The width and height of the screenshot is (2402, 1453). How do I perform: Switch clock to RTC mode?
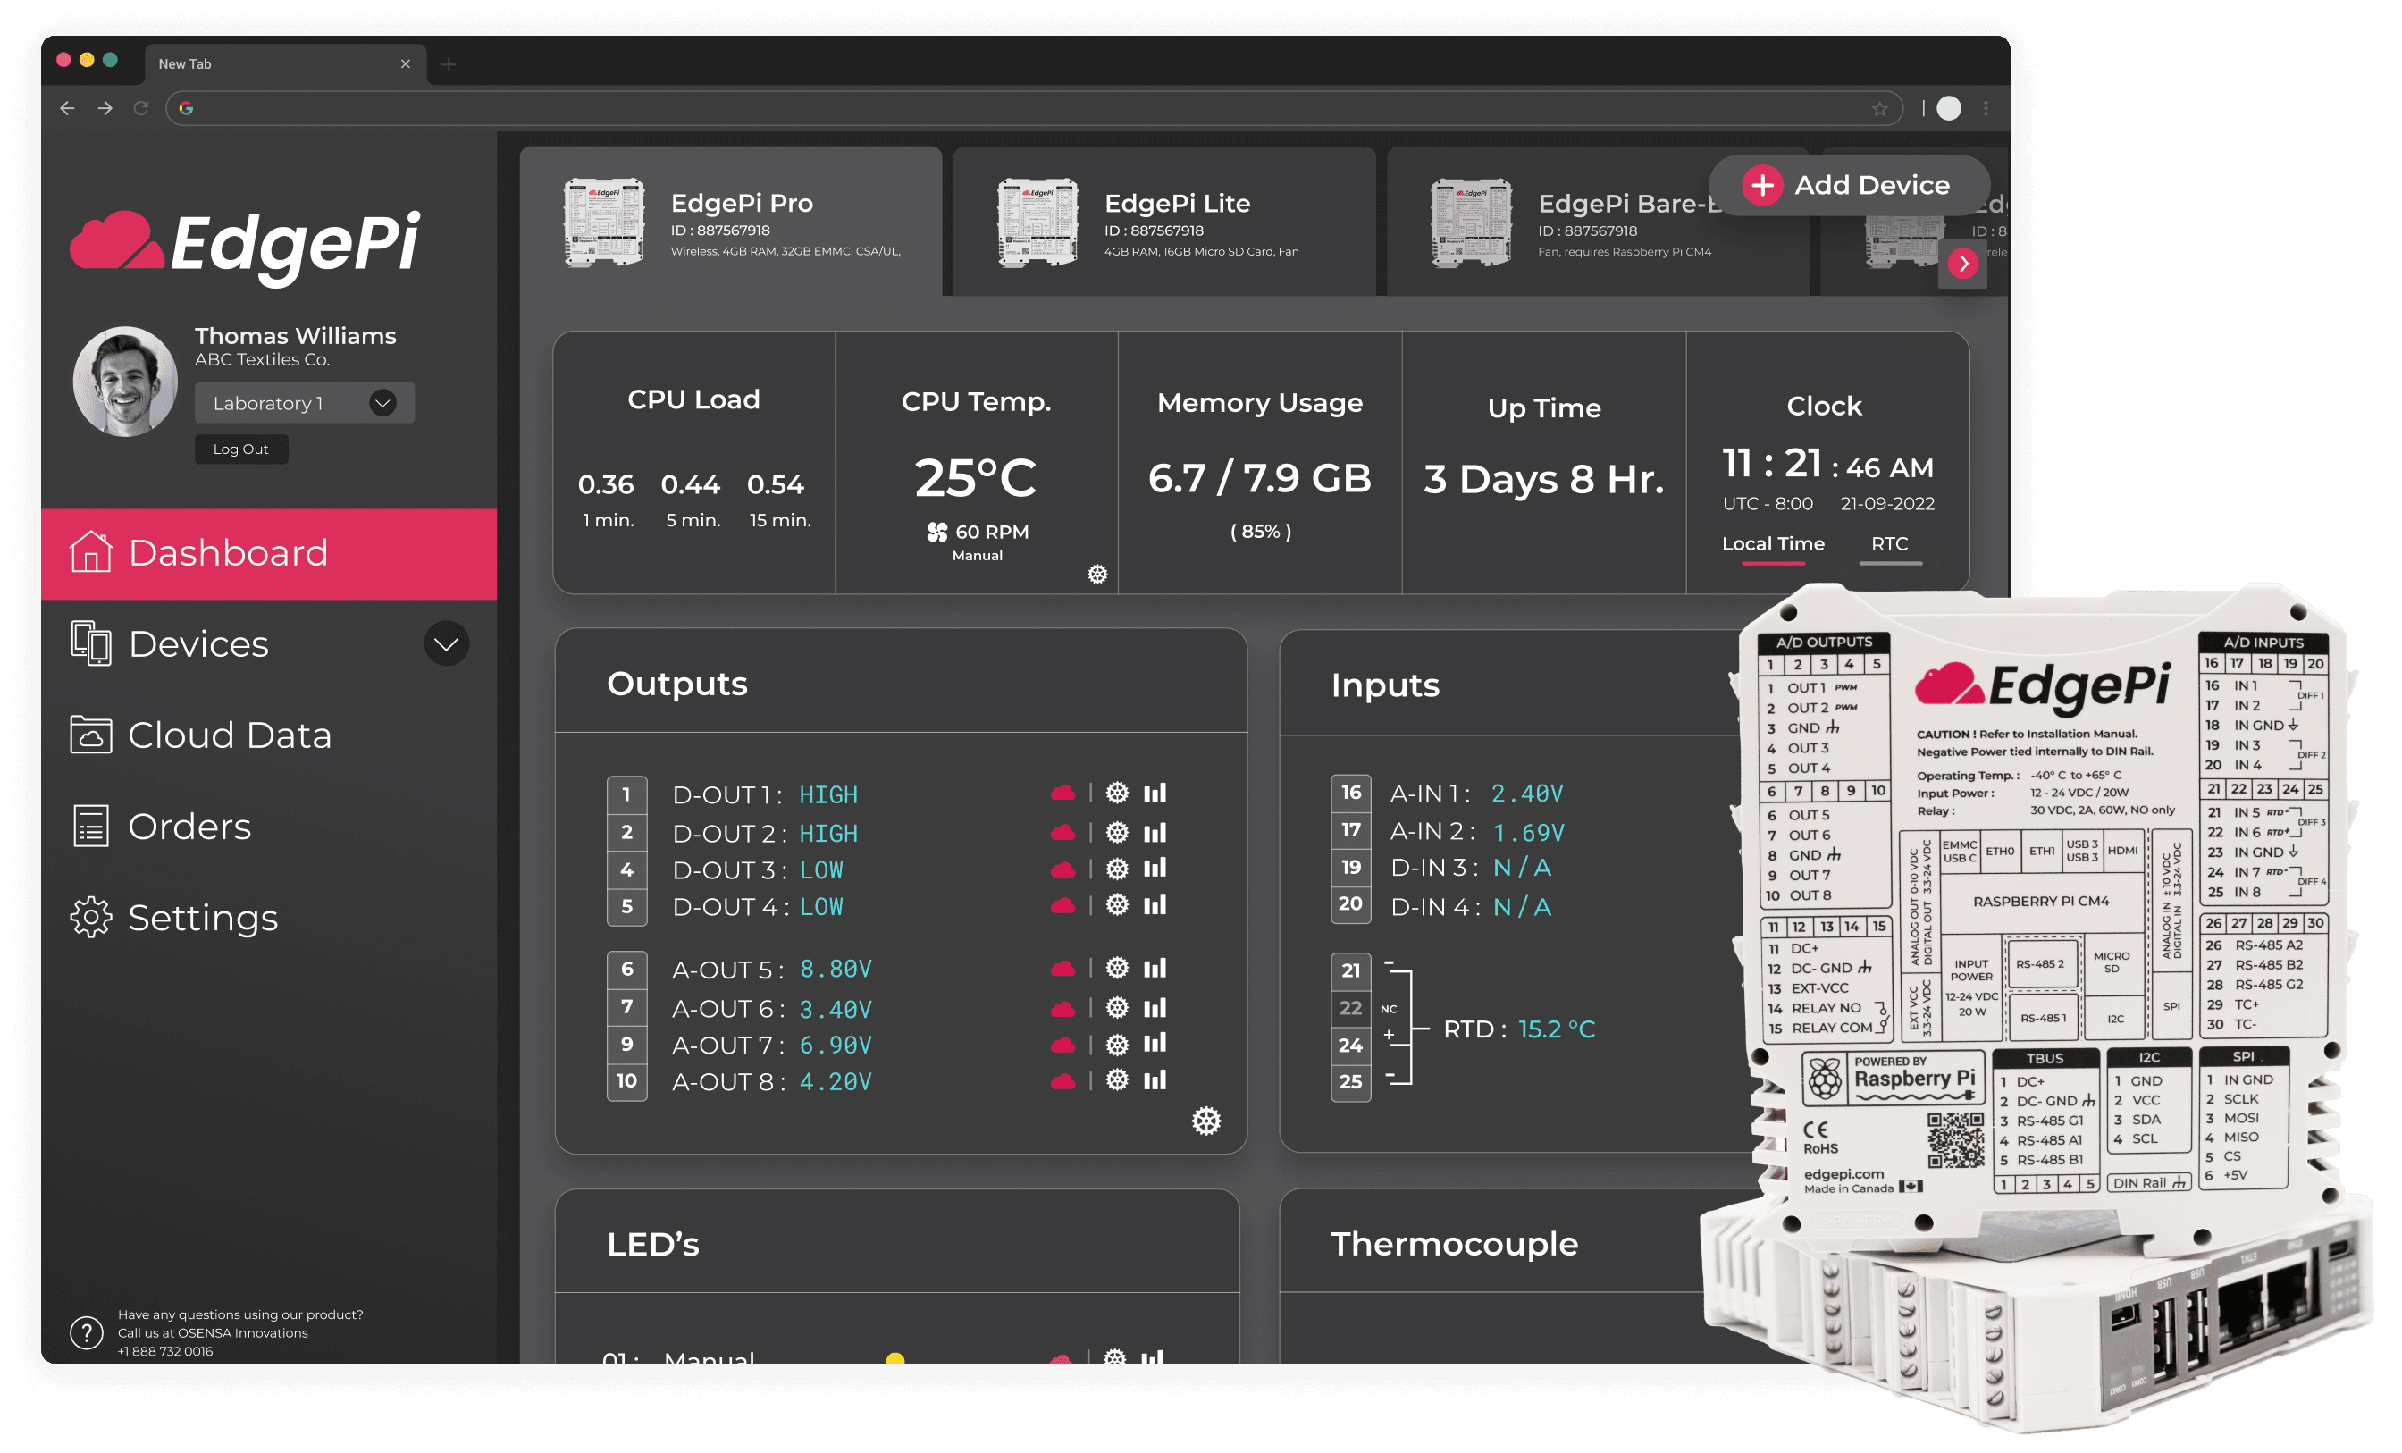click(1889, 544)
